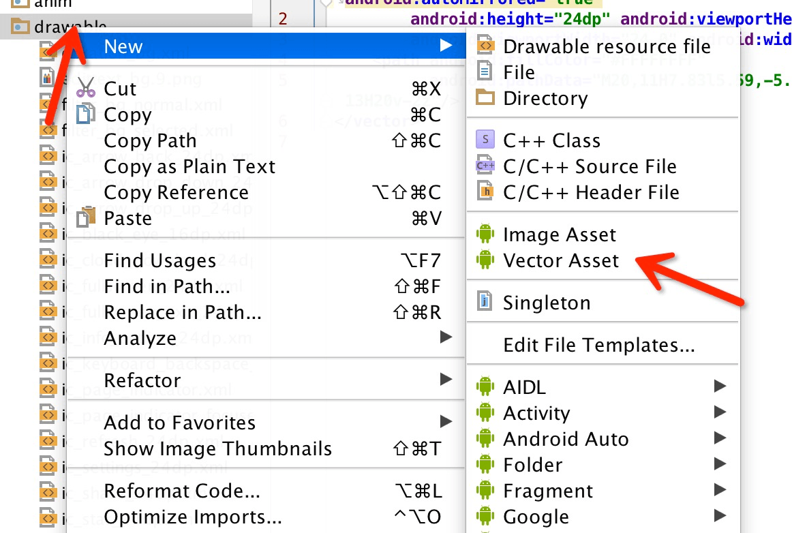Expand the arrow next to Add to Favorites

click(x=446, y=421)
